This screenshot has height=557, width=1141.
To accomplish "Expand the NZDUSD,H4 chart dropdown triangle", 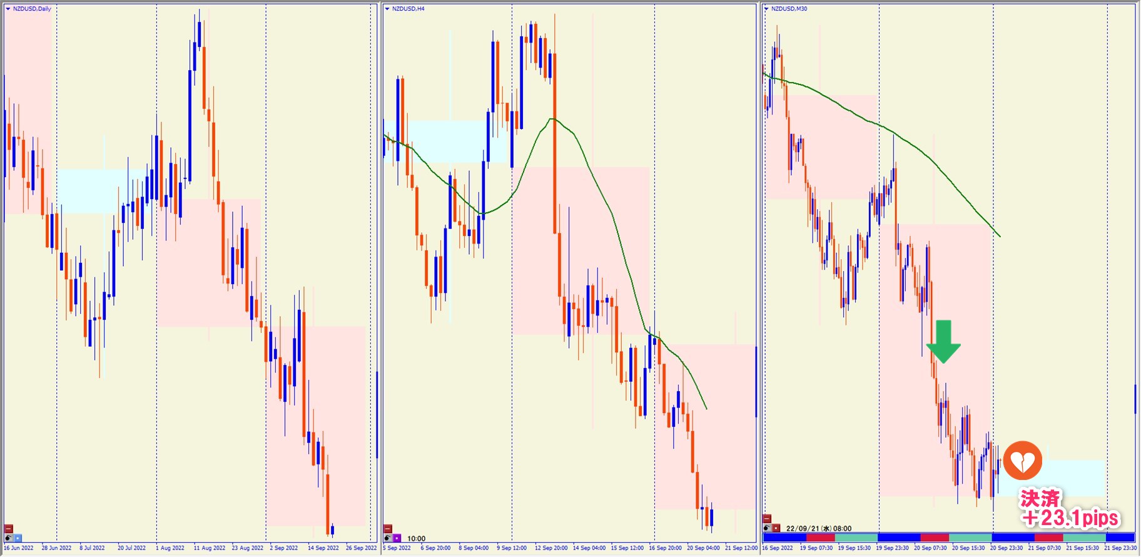I will pyautogui.click(x=387, y=9).
